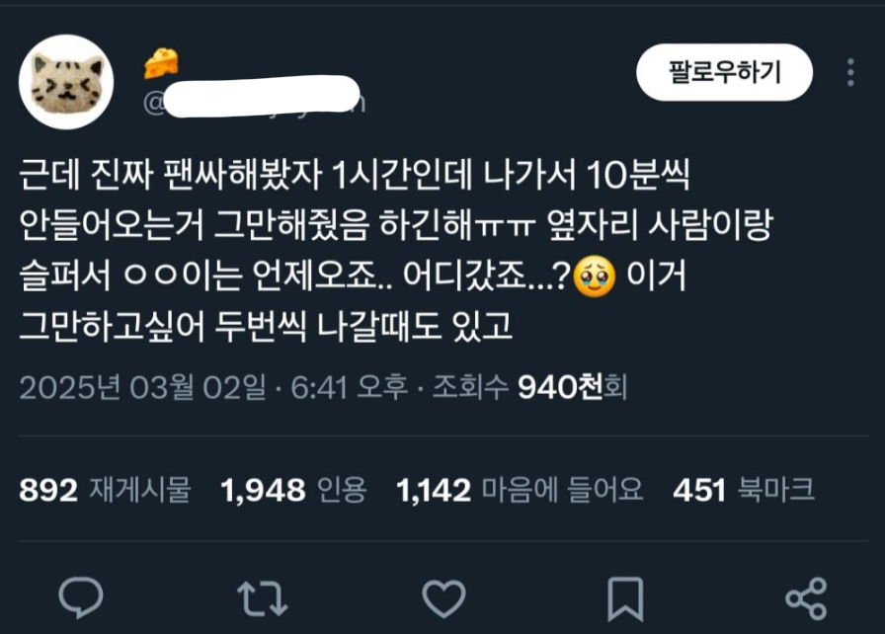Toggle the bookmark icon below the tweet
885x634 pixels.
pos(625,599)
